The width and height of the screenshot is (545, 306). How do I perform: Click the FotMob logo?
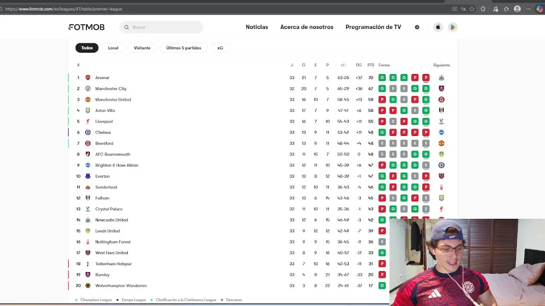pyautogui.click(x=86, y=27)
